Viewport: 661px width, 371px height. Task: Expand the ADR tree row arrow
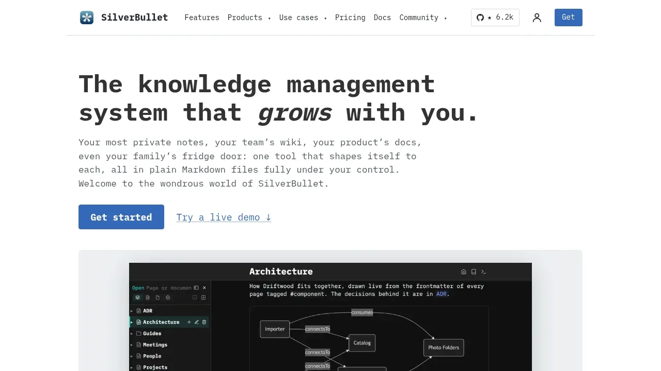(x=132, y=311)
